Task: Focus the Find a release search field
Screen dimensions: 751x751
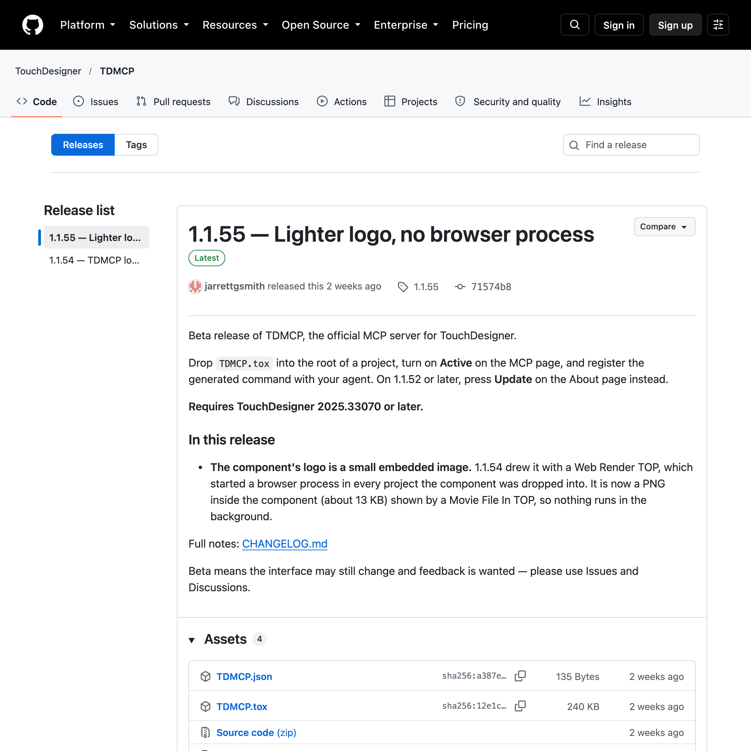Action: coord(631,145)
